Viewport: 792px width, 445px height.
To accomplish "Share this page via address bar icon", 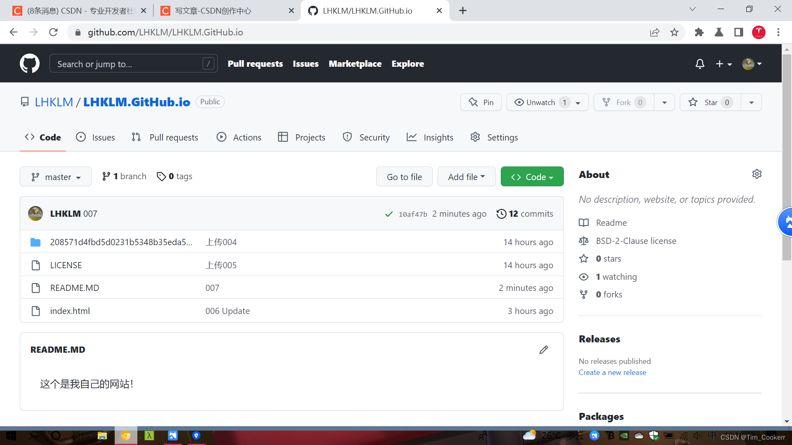I will click(655, 32).
